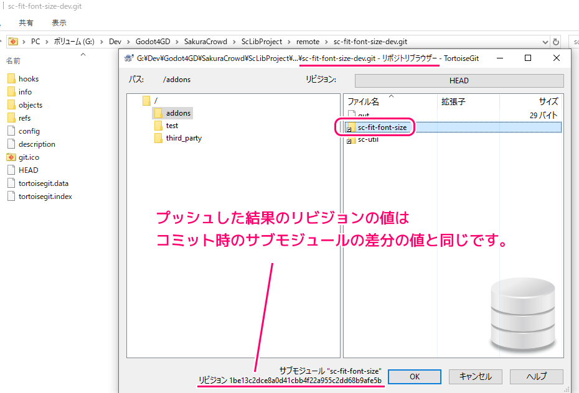
Task: Click the sc-fit-font-size submodule icon
Action: click(351, 127)
